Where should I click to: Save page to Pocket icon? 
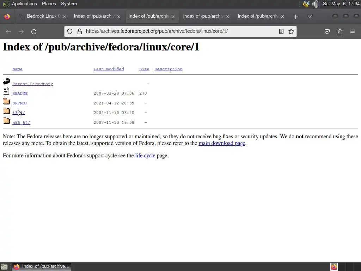[327, 31]
